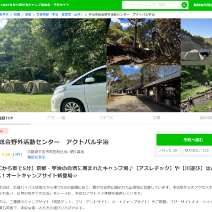Open the children playing by stream photo
This screenshot has height=212, width=212.
point(196,89)
